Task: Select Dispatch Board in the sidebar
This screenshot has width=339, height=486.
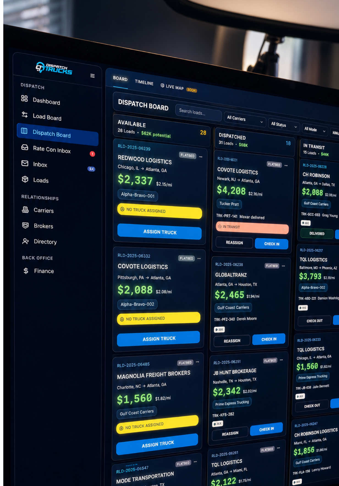Action: click(57, 134)
